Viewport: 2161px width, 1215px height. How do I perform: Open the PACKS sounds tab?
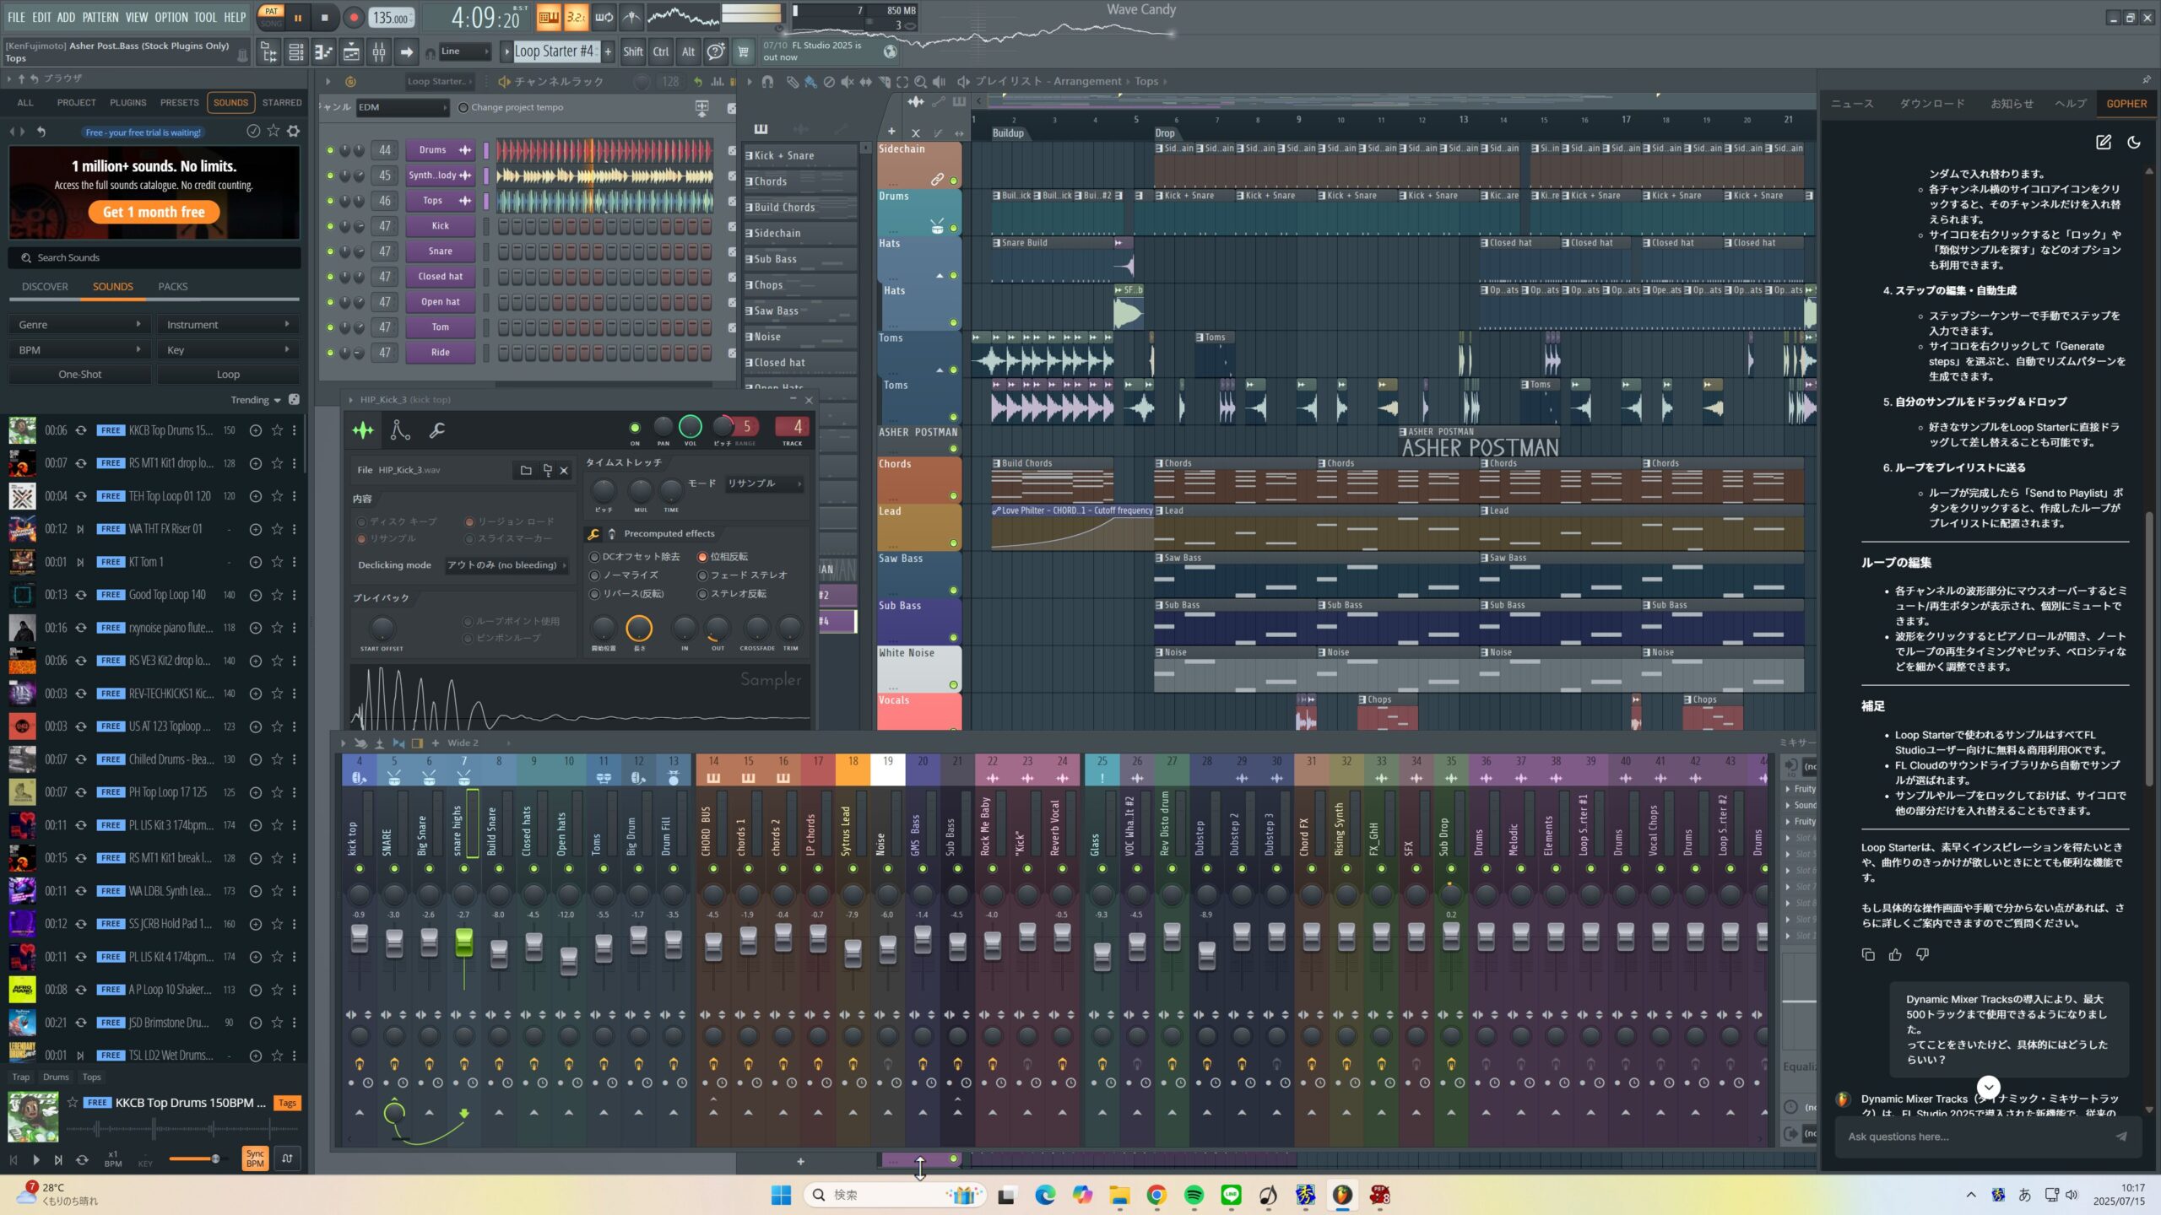click(173, 287)
